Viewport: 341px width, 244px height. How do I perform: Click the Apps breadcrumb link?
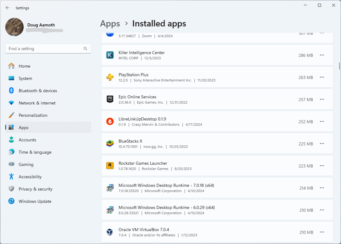(110, 24)
